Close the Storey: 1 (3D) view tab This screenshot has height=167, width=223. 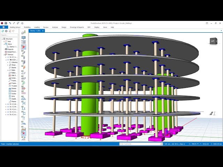(43, 31)
